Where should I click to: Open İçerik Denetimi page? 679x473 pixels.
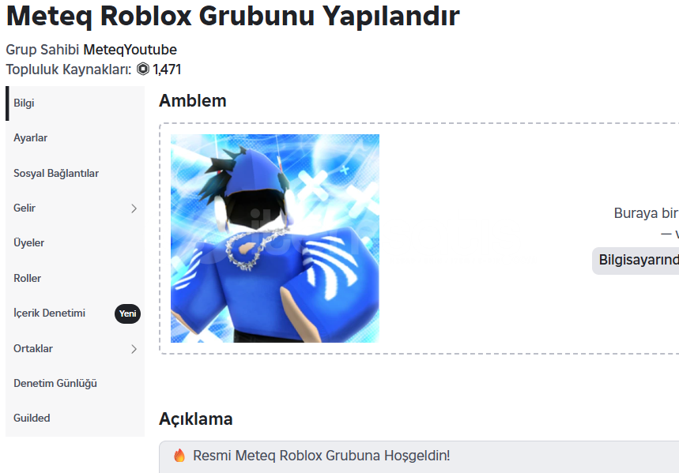pyautogui.click(x=75, y=313)
